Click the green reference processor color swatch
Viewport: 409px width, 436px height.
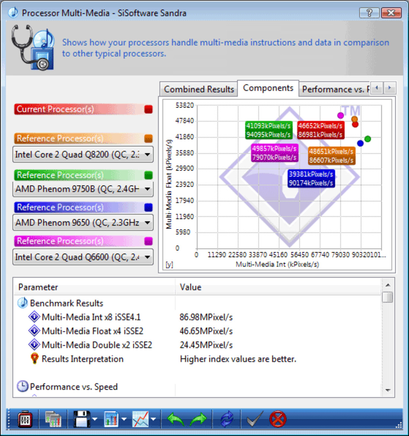pyautogui.click(x=148, y=175)
